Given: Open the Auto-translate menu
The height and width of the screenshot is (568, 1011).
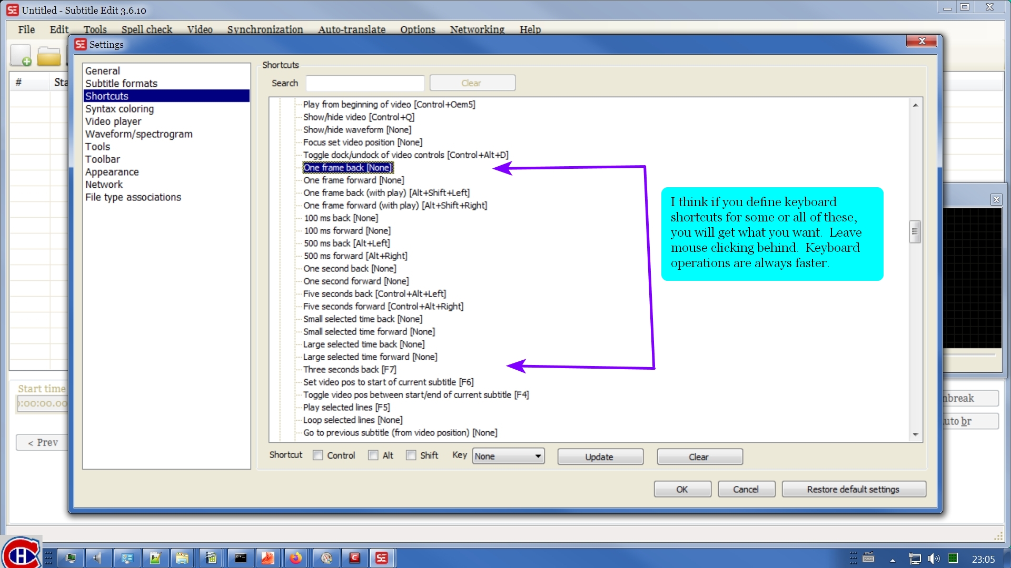Looking at the screenshot, I should 351,30.
